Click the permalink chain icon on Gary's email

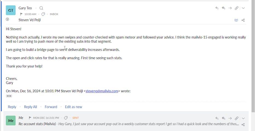point(237,8)
